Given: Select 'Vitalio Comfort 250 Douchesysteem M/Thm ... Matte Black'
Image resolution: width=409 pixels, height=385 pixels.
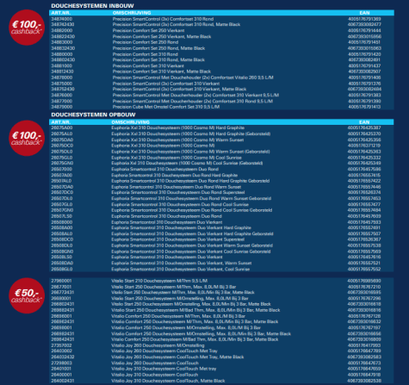Looking at the screenshot, I should point(195,321).
